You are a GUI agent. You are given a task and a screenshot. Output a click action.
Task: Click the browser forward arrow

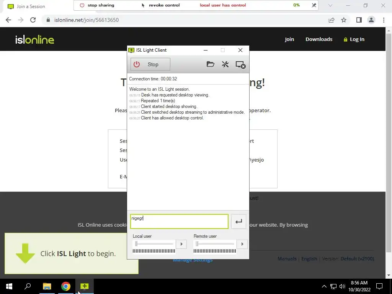pyautogui.click(x=21, y=20)
